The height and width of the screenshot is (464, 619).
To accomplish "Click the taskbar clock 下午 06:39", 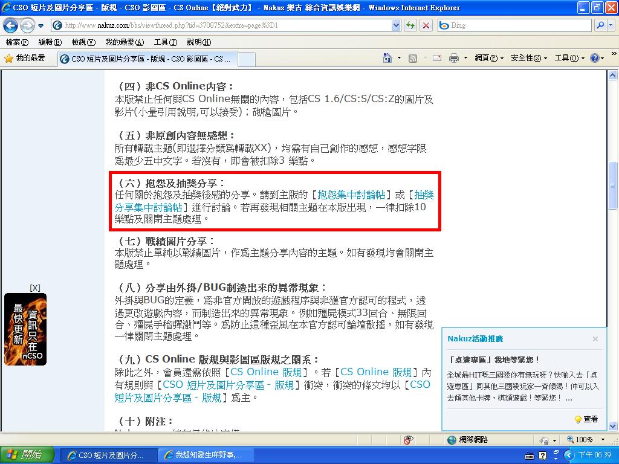I will 595,456.
